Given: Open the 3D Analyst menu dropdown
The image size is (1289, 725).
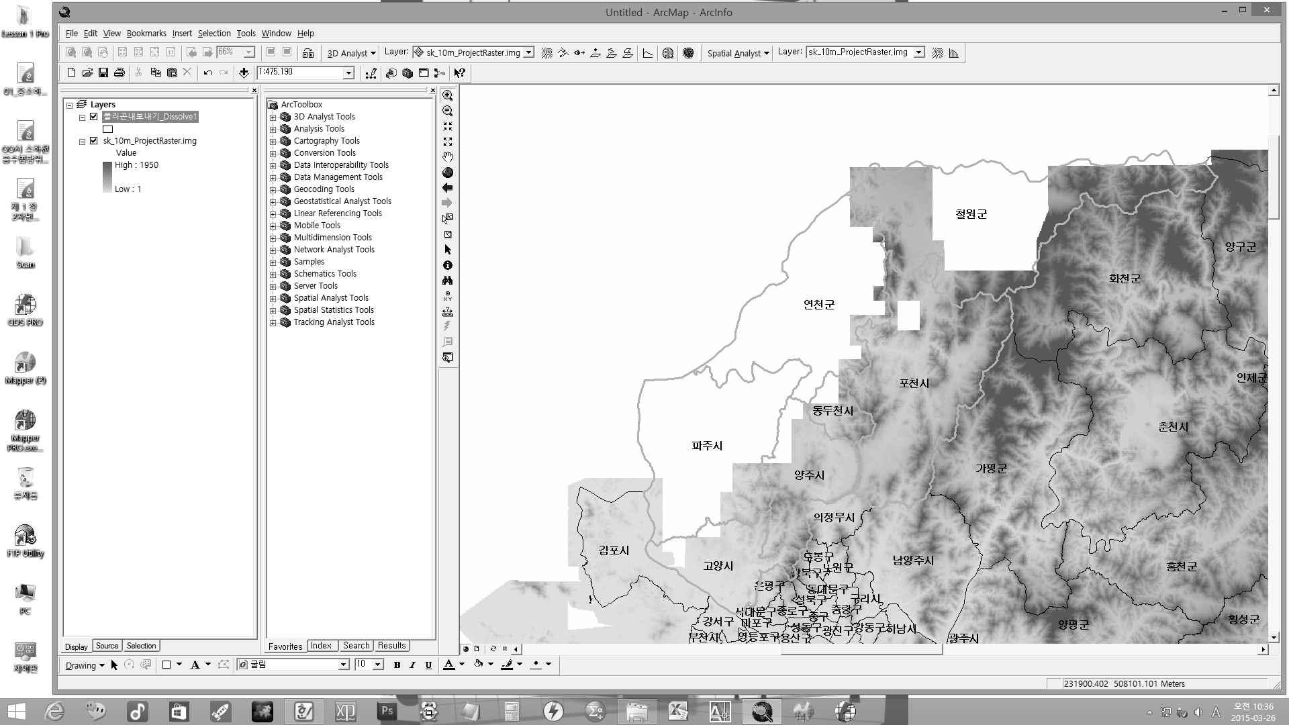Looking at the screenshot, I should (x=351, y=53).
